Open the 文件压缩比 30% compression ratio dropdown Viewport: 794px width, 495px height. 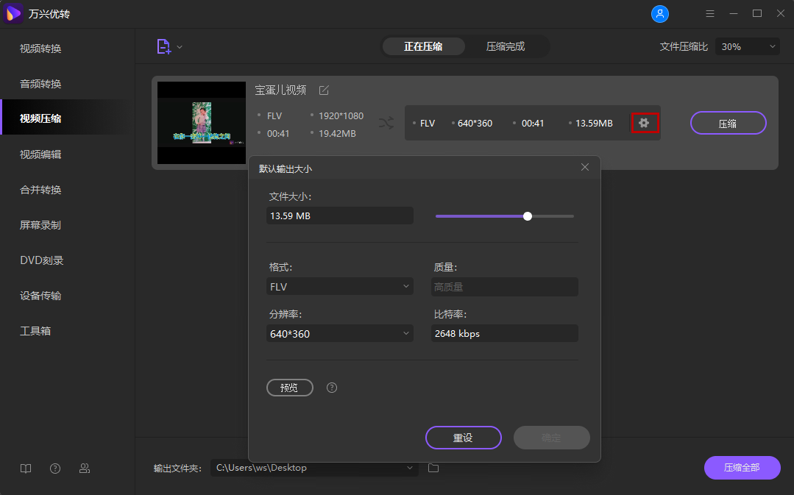tap(747, 46)
